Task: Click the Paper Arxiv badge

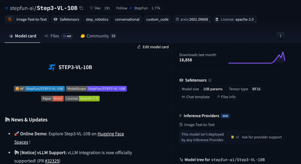Action: [x=52, y=99]
